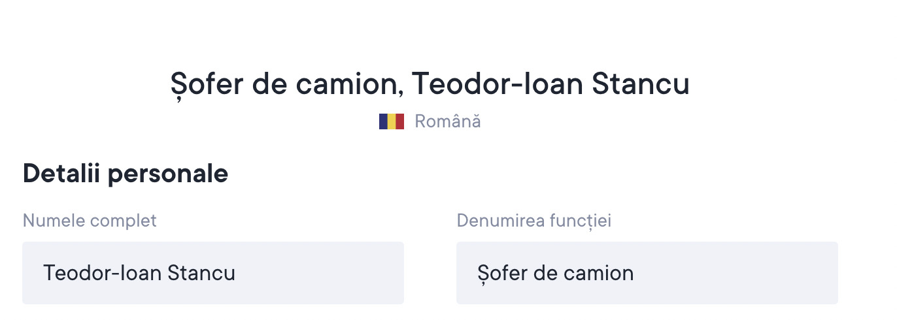
Task: Click the Numele complet field label
Action: (x=90, y=221)
